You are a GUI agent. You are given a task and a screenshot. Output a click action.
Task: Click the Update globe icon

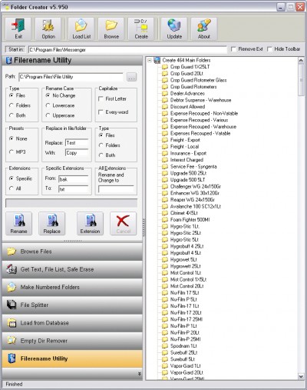coord(174,28)
